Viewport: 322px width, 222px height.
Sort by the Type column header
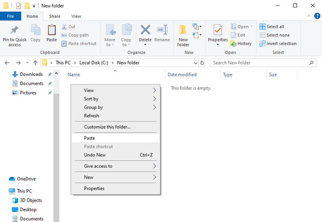point(228,75)
